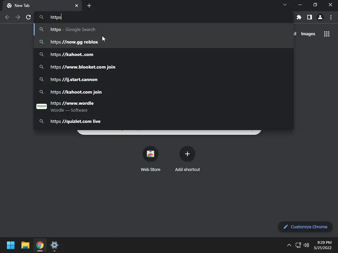Screen dimensions: 338x253
Task: Choose suggestion https //ij.start.cannon
Action: tap(164, 79)
